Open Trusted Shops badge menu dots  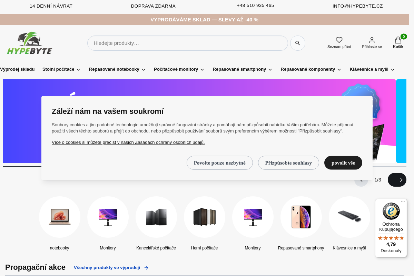pos(403,201)
